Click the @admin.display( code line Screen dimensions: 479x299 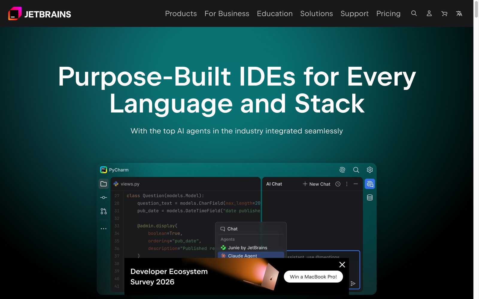point(157,226)
